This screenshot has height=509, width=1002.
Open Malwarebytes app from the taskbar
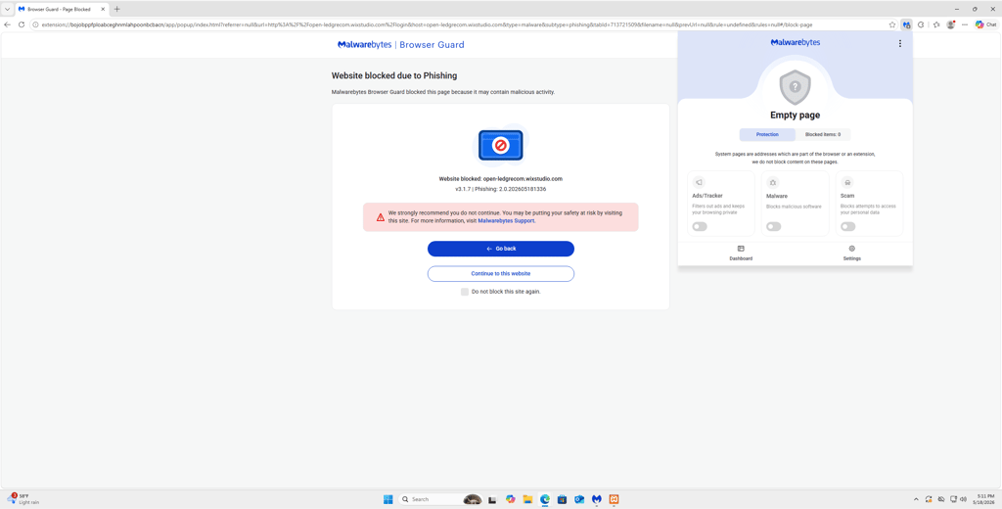click(x=596, y=499)
